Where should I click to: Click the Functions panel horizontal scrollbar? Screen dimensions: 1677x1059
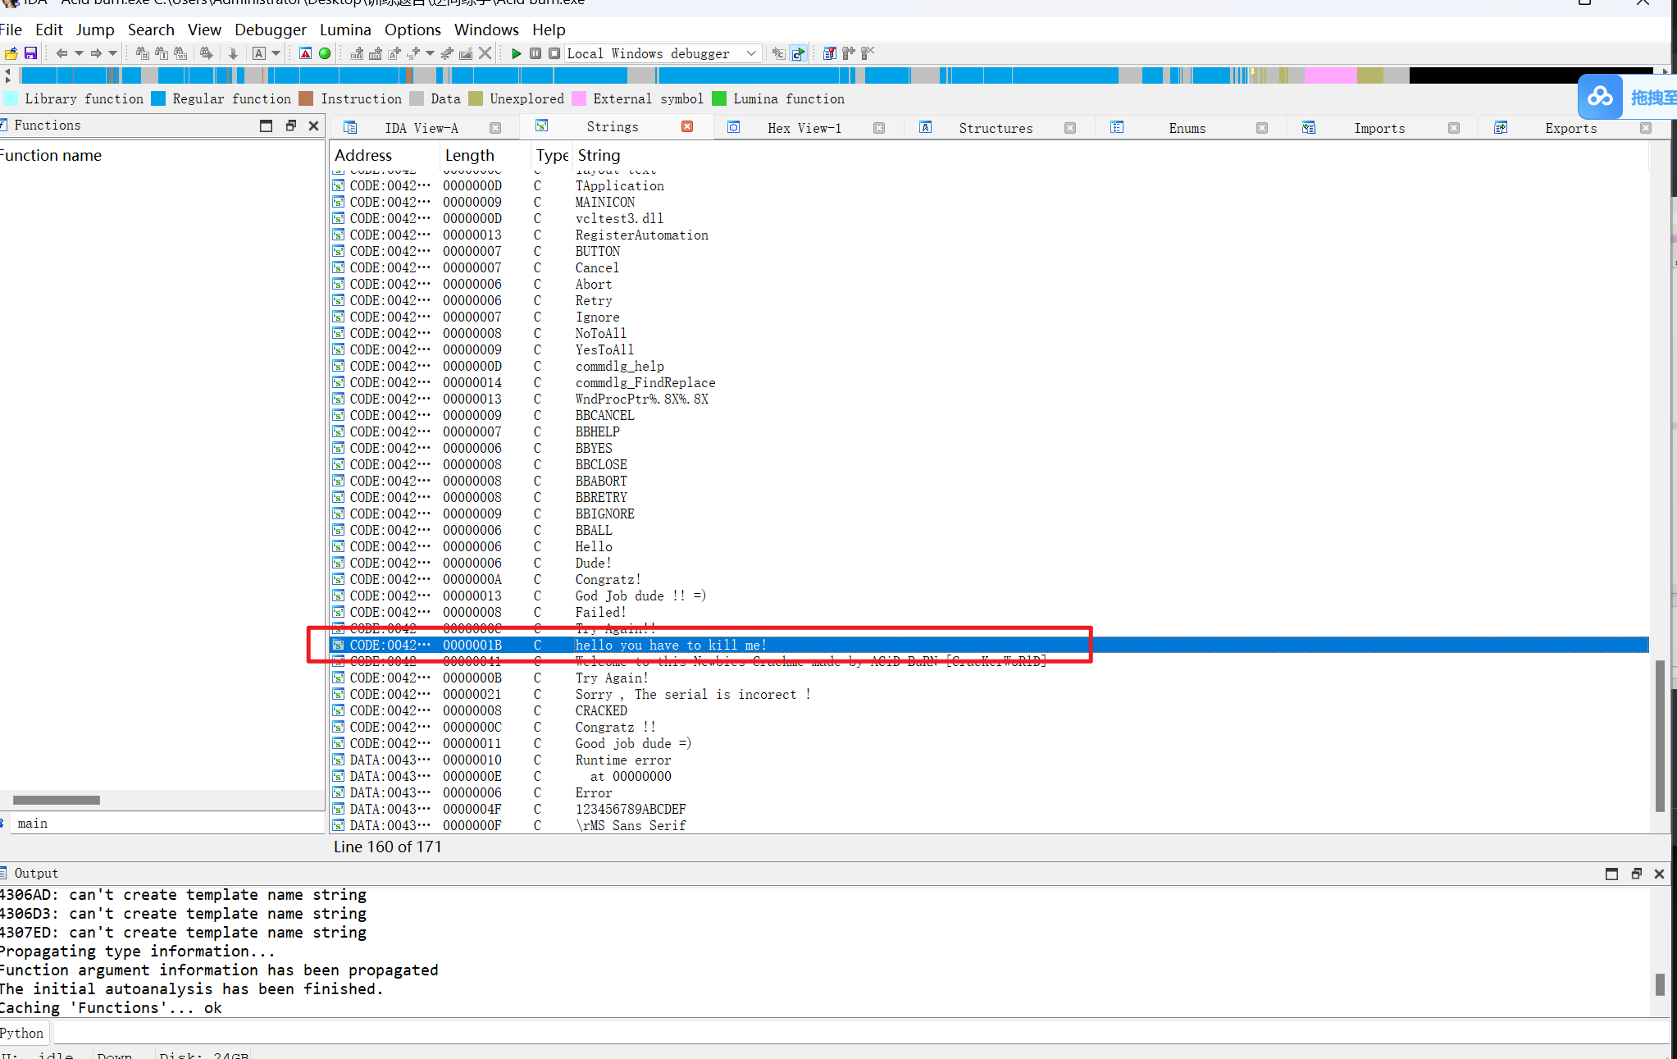pyautogui.click(x=57, y=800)
